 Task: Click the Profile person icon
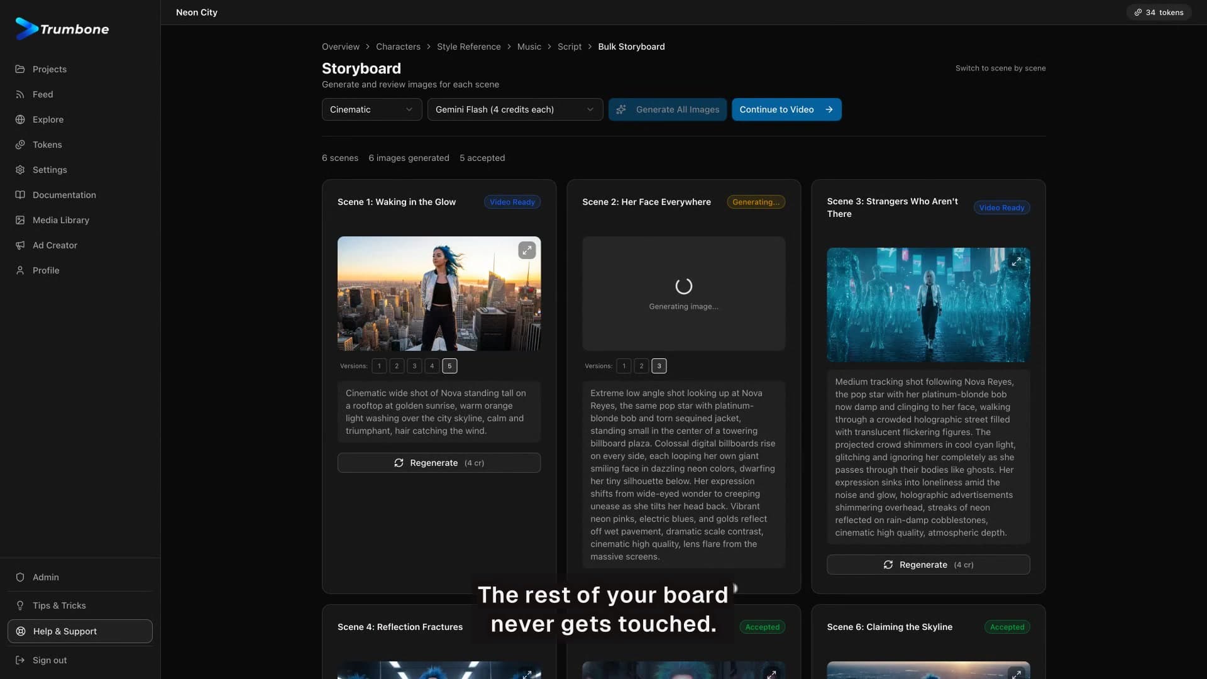(20, 270)
